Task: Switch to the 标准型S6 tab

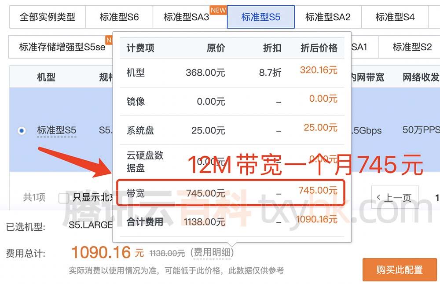Action: (119, 17)
